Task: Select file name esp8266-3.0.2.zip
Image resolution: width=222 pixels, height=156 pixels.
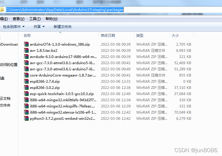Action: coord(45,88)
